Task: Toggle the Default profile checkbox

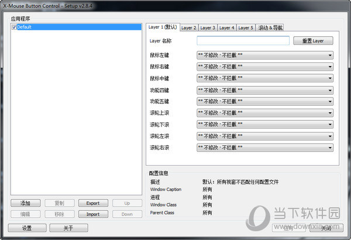Action: pos(14,27)
